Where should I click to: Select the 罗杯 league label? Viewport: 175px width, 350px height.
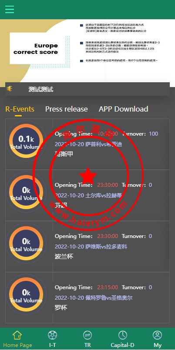[61, 308]
